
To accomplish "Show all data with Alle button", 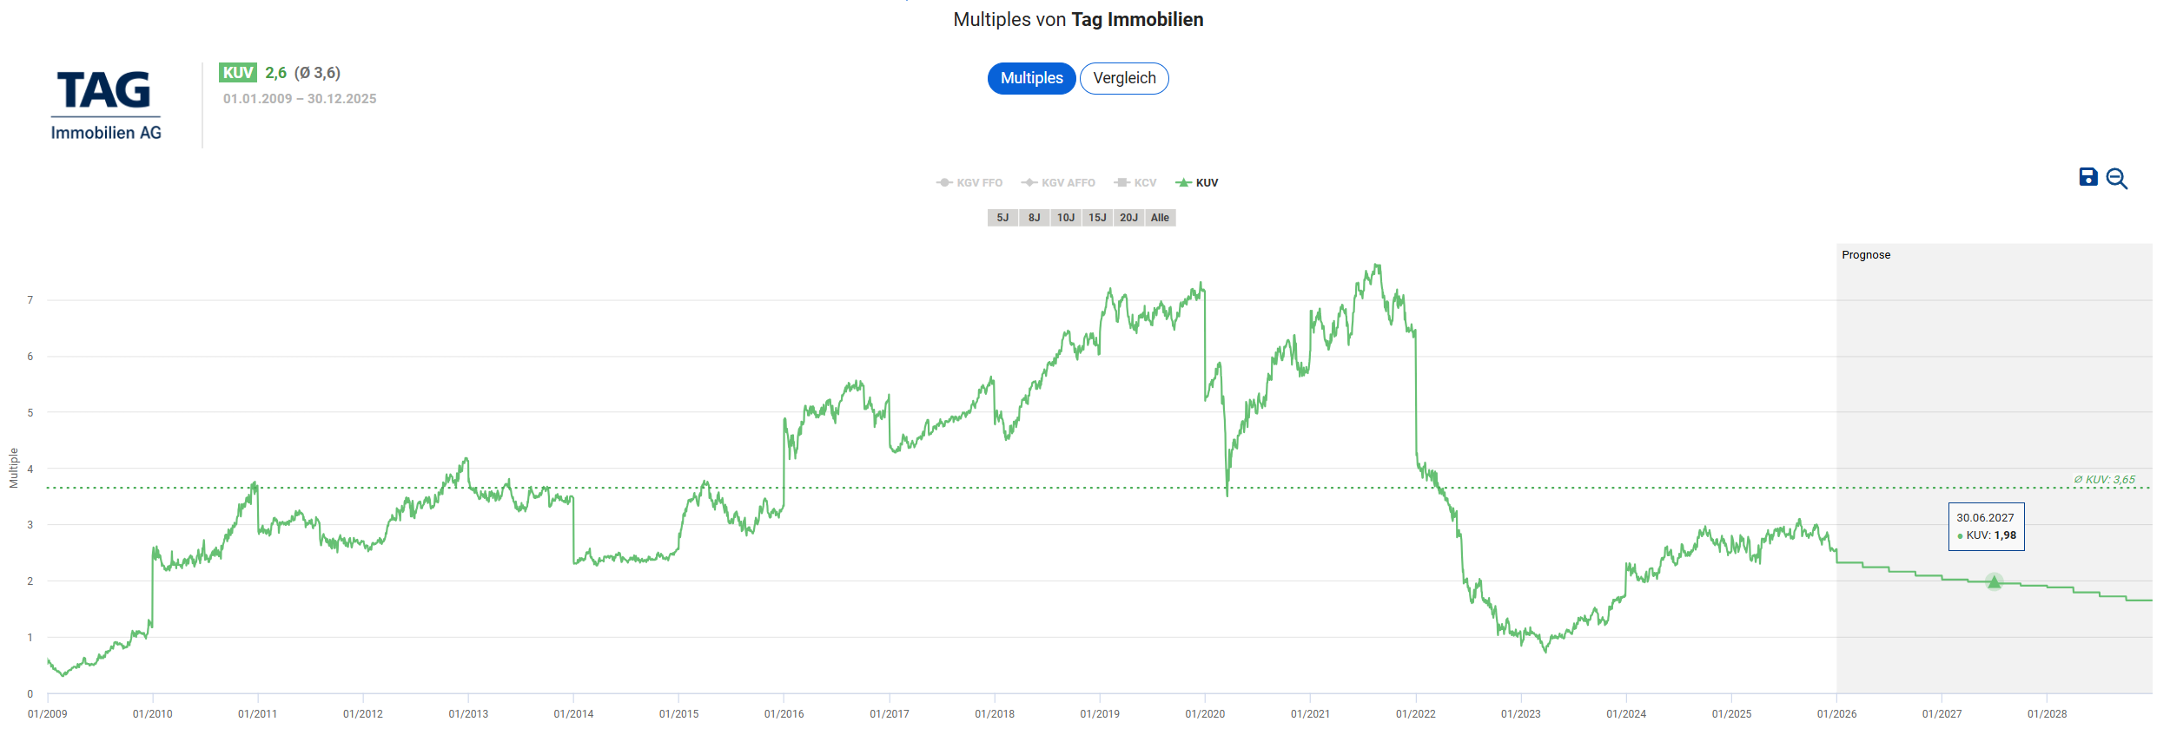I will click(1160, 218).
